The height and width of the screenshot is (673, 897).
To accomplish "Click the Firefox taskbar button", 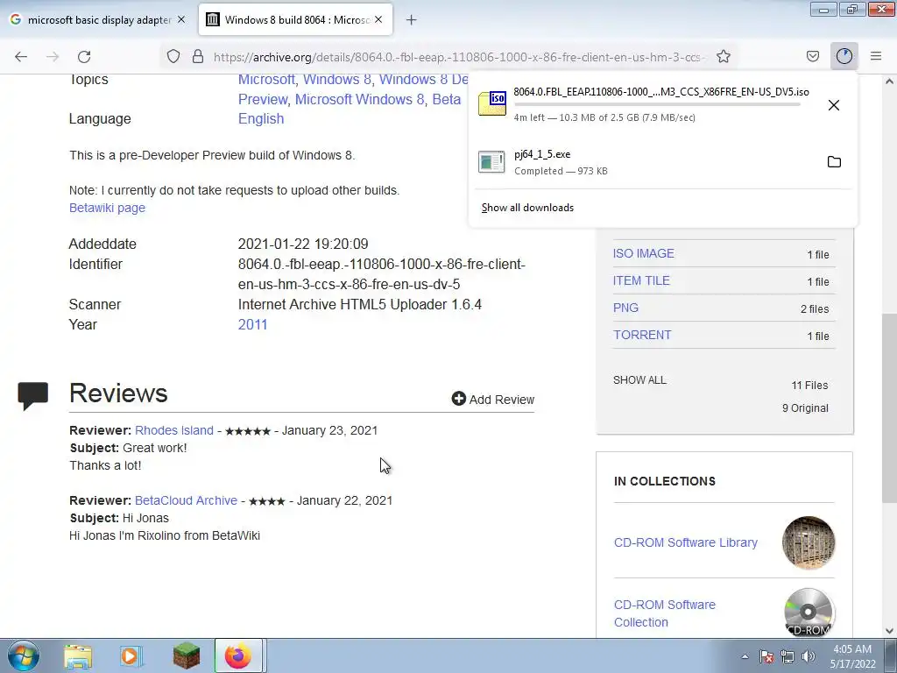I will (x=238, y=655).
